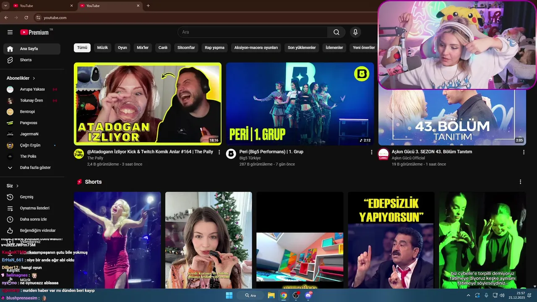The image size is (537, 302).
Task: Click the taskbar Ara search box
Action: click(x=250, y=295)
